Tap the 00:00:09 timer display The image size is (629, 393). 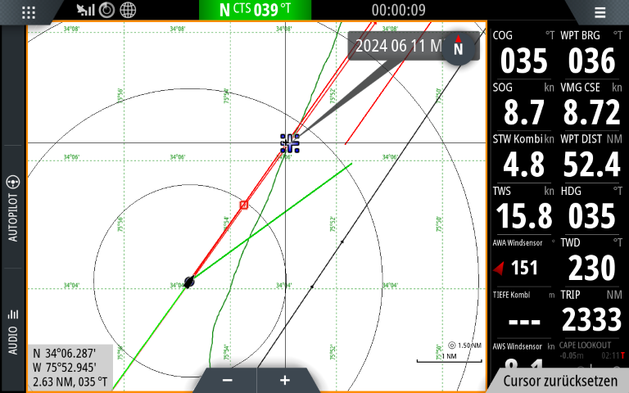398,11
